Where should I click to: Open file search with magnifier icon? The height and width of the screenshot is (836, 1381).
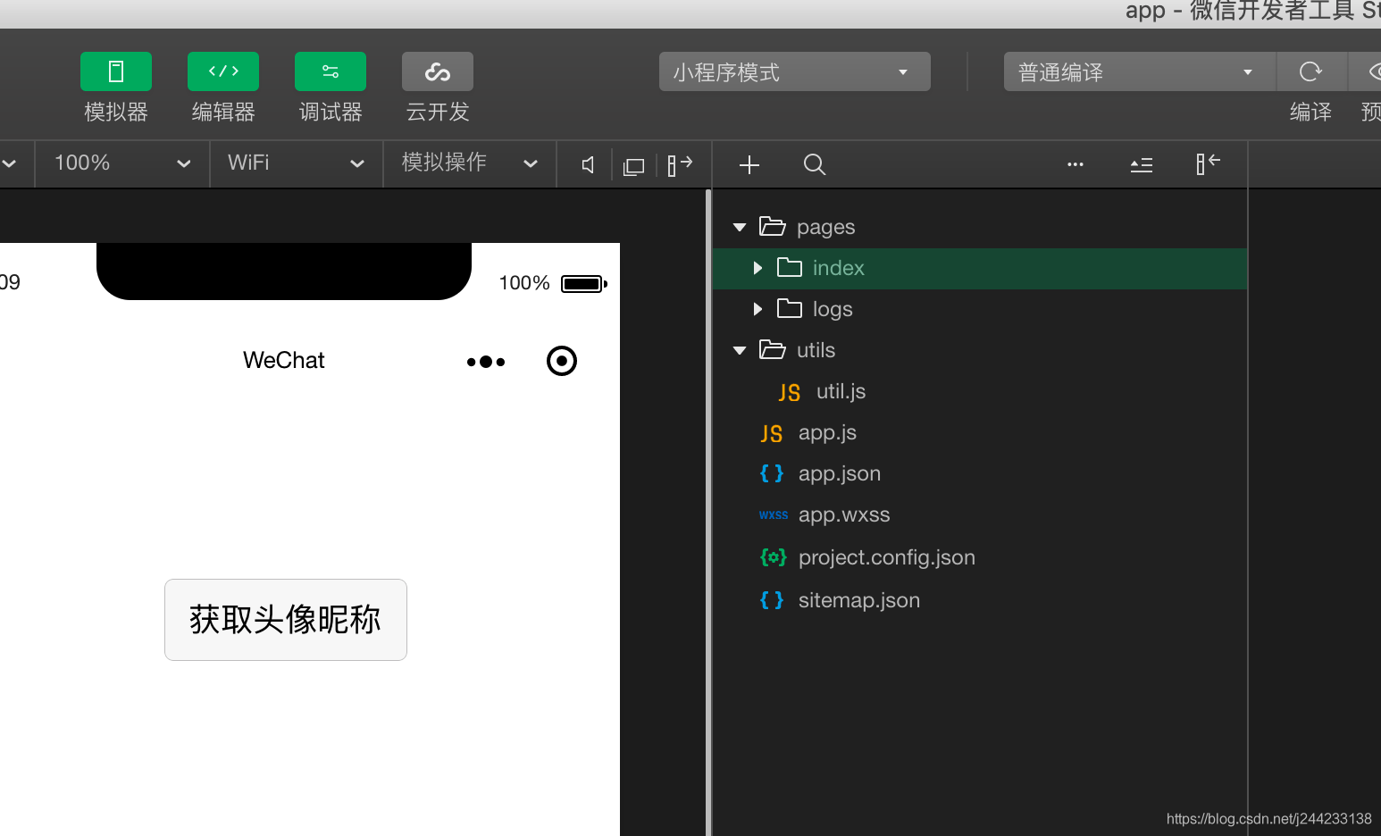pos(815,164)
